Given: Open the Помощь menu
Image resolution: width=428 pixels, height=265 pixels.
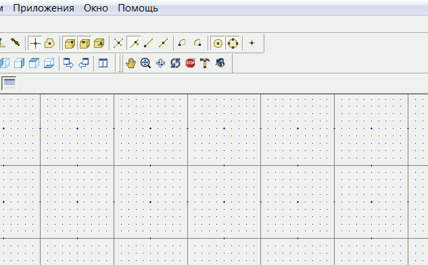Looking at the screenshot, I should pyautogui.click(x=138, y=8).
